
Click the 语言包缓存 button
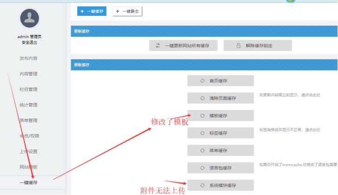pyautogui.click(x=220, y=168)
